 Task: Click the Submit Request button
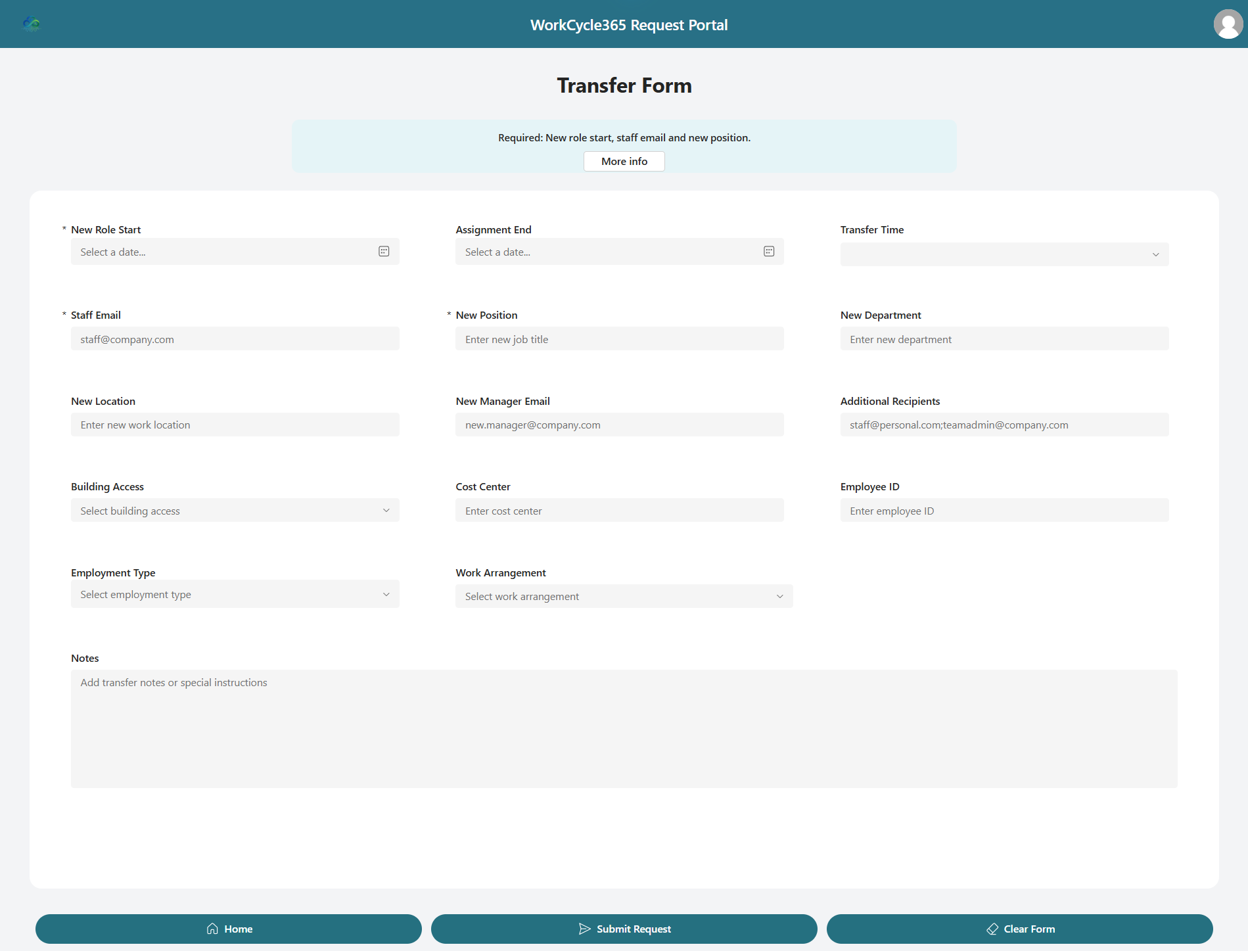[x=624, y=929]
